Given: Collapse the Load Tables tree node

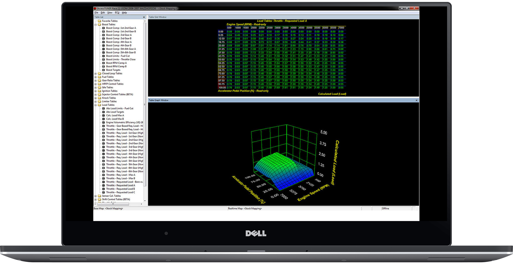Looking at the screenshot, I should pyautogui.click(x=95, y=105).
